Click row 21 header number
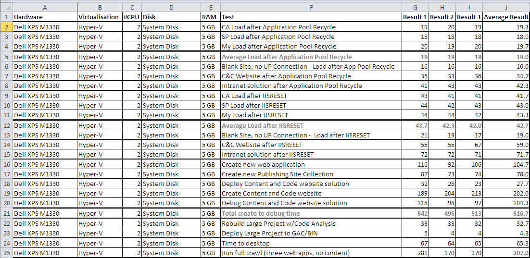 point(6,213)
